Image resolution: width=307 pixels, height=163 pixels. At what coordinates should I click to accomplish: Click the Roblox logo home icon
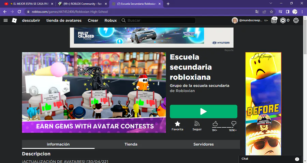[x=14, y=20]
